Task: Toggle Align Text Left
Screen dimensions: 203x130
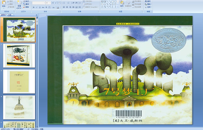Action: (64, 7)
